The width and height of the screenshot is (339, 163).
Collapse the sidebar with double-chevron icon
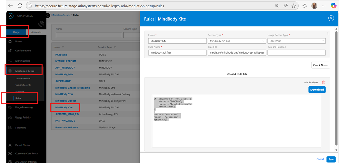pos(48,16)
